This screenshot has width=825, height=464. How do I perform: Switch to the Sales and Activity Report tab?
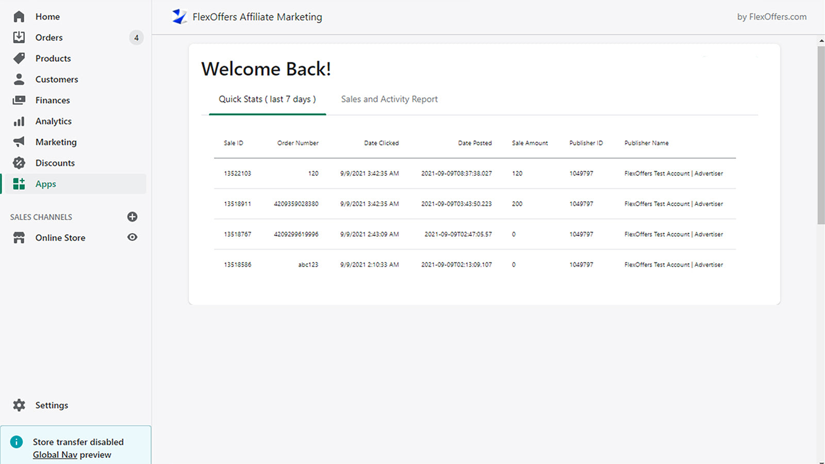(389, 99)
